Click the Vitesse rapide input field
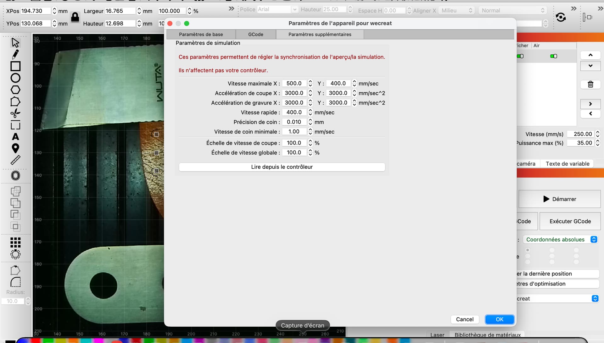 294,112
